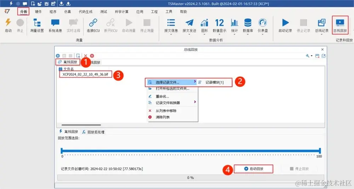This screenshot has width=354, height=189.
Task: Select file XCP2024_02_22_10_49_36.blf
Action: [85, 74]
